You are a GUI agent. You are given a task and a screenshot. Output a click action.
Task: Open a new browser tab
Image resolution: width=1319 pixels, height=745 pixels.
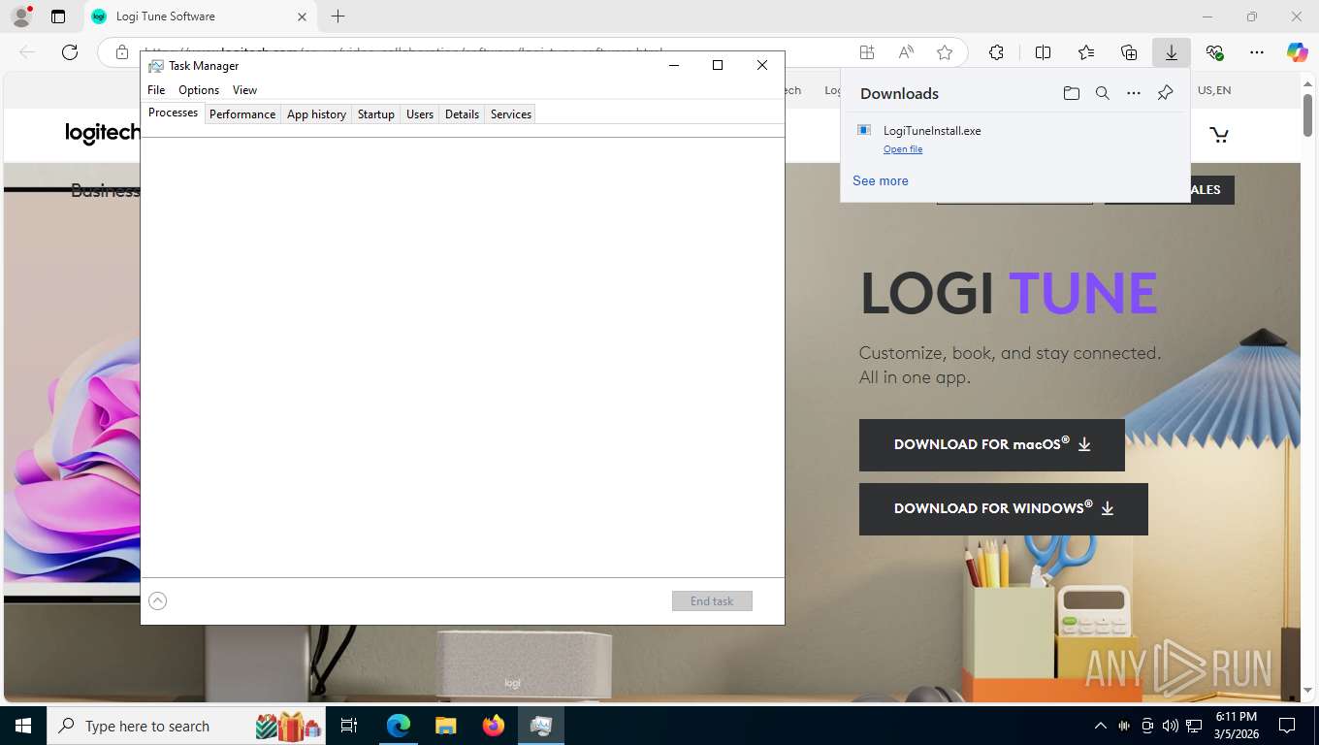(338, 16)
